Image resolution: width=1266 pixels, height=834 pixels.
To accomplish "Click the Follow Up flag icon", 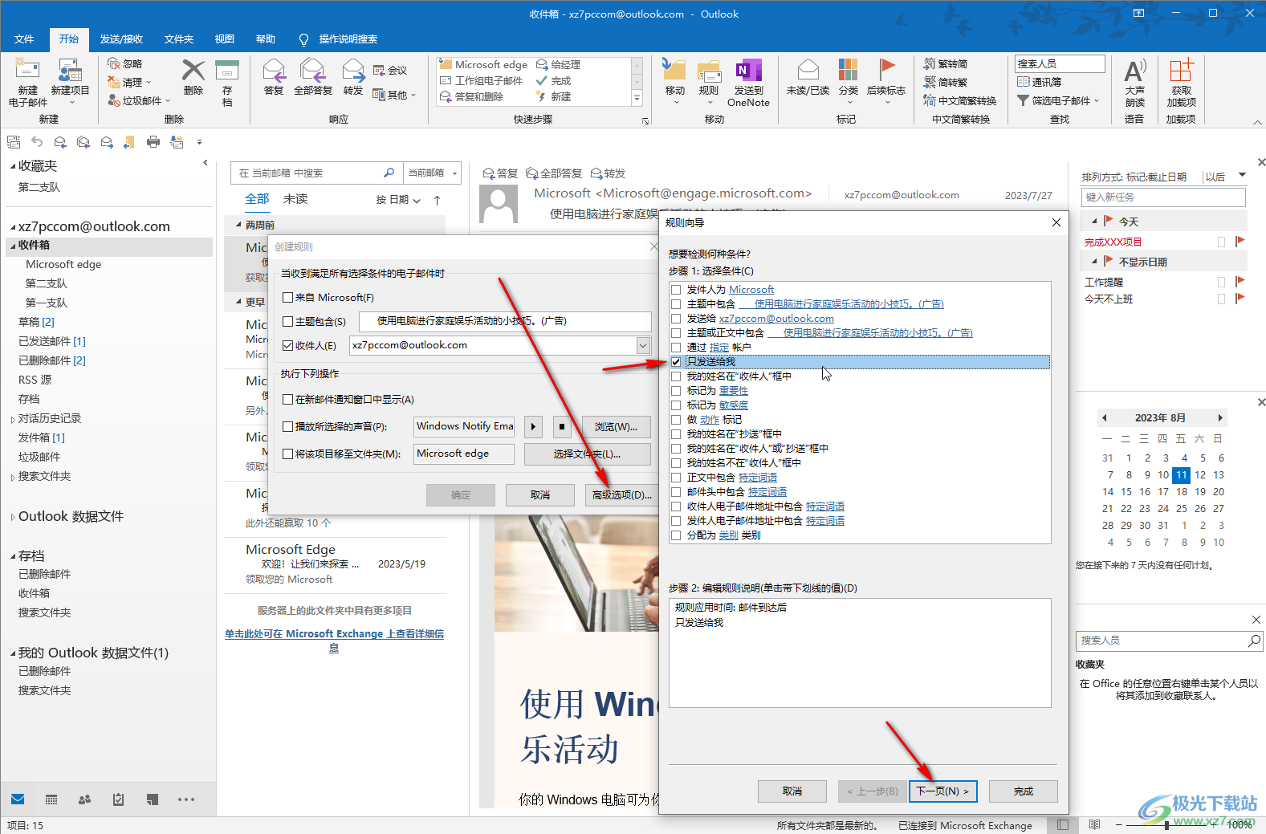I will coord(886,70).
